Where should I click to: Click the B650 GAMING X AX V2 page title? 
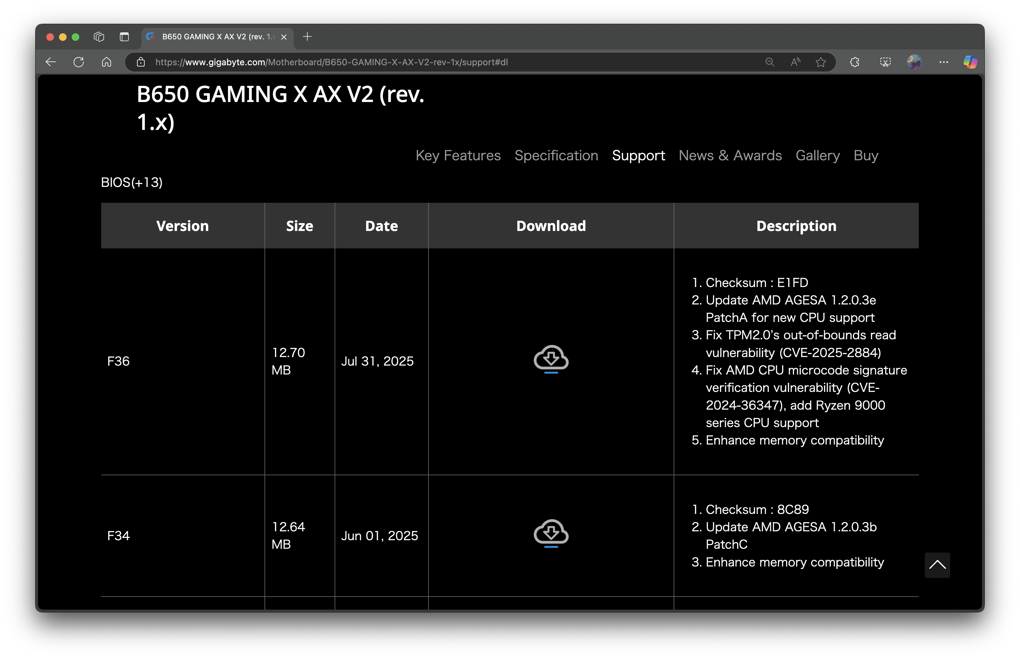tap(280, 108)
